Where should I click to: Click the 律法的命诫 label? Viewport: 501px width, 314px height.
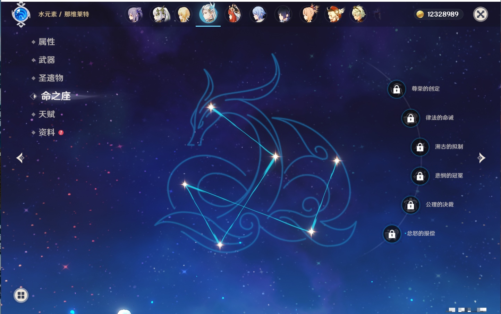(x=440, y=118)
